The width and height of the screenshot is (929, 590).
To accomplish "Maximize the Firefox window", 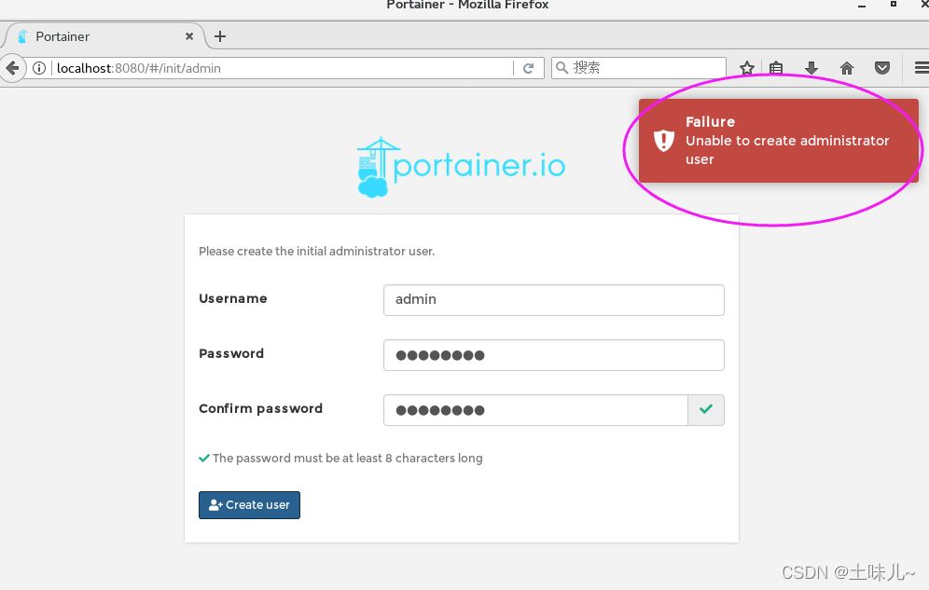I will click(894, 4).
